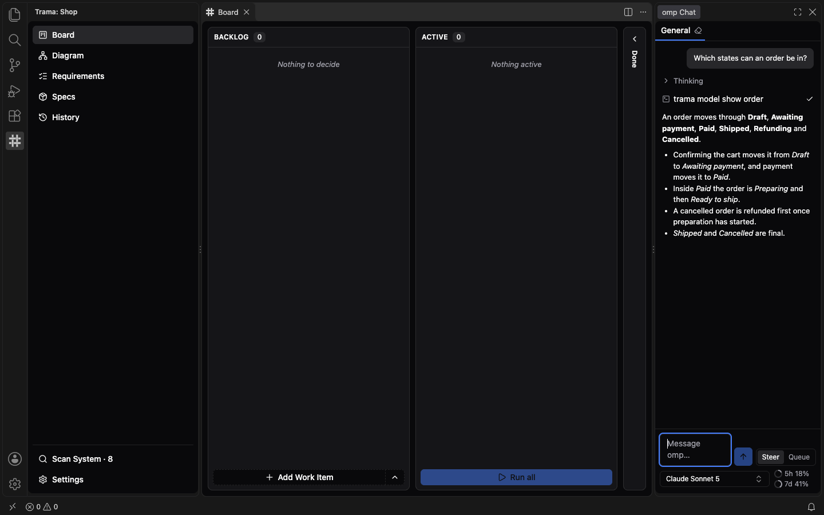Open the Accounts icon

[x=15, y=459]
